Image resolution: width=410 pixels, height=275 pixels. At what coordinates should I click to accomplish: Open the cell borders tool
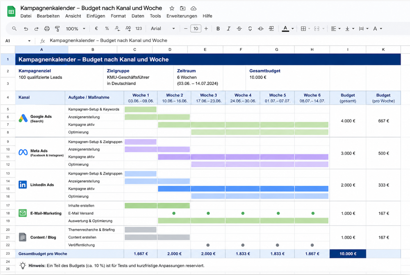pyautogui.click(x=303, y=29)
